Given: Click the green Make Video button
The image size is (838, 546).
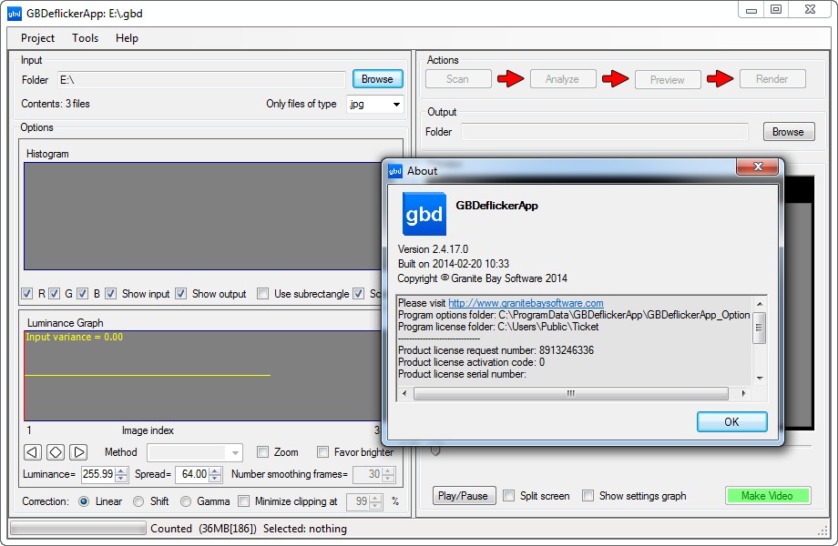Looking at the screenshot, I should click(768, 496).
